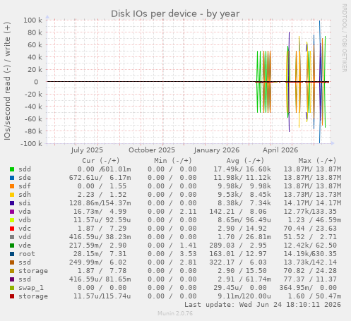Image resolution: width=351 pixels, height=321 pixels.
Task: Click the red vdc legend color swatch
Action: [12, 229]
